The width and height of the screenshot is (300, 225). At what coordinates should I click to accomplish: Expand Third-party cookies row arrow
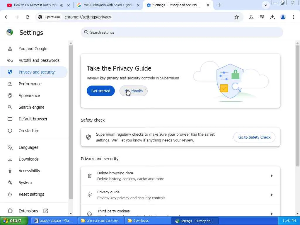(x=272, y=214)
